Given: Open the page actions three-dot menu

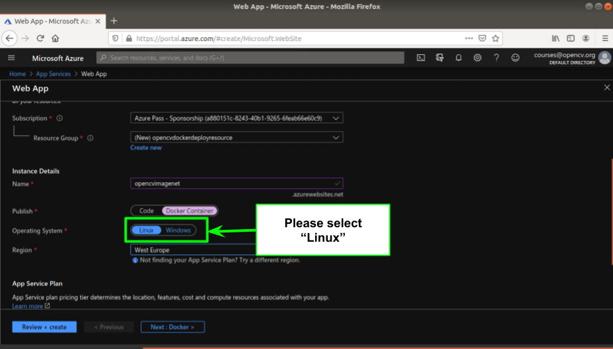Looking at the screenshot, I should 469,38.
